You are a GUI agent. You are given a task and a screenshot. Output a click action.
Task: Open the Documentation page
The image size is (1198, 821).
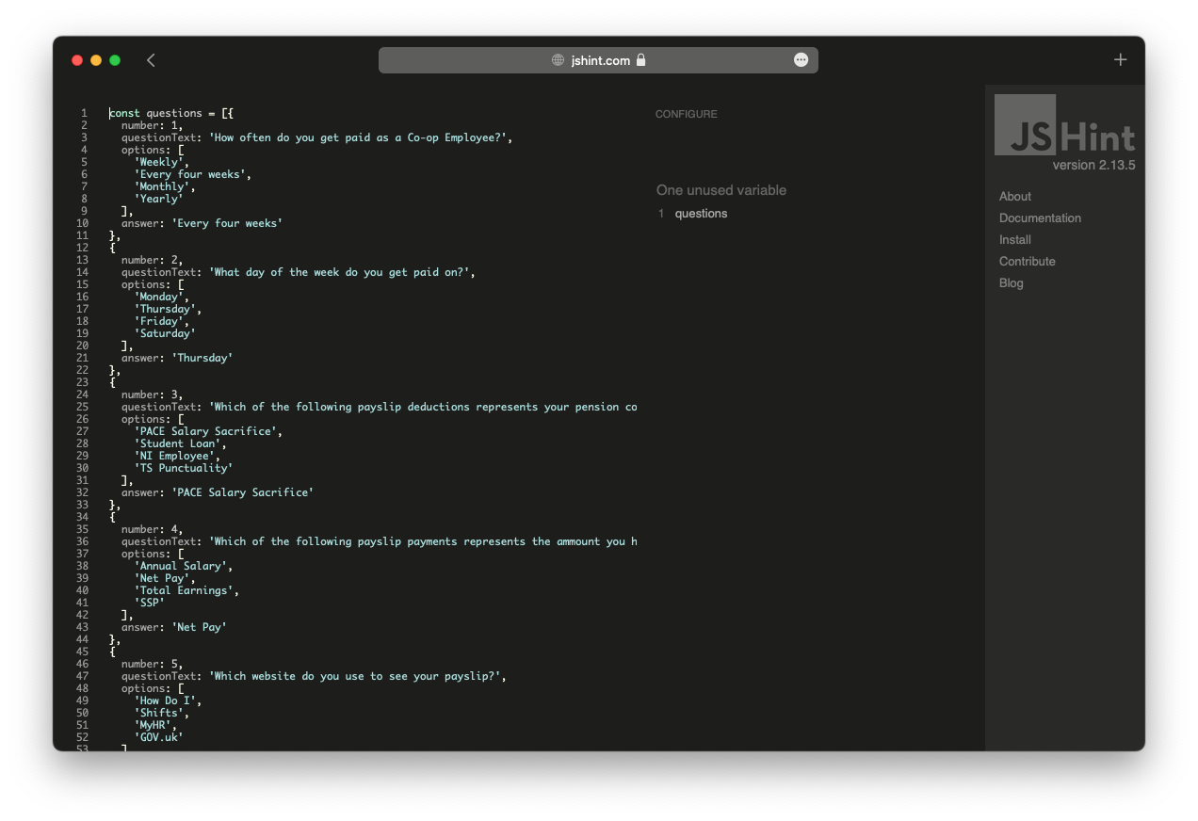pyautogui.click(x=1040, y=217)
